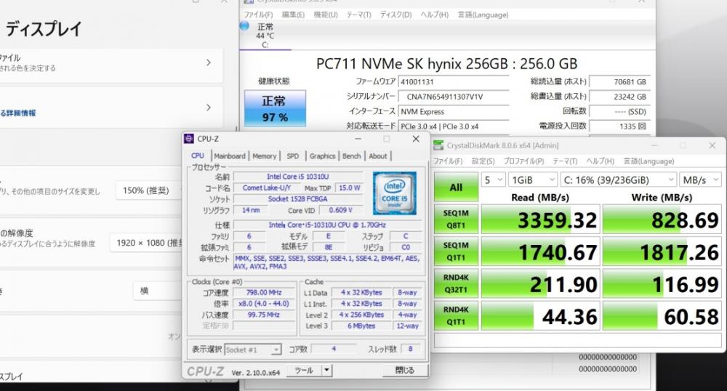Open ファイル(F) menu in CrystalDiskInfo
The width and height of the screenshot is (727, 391).
258,15
